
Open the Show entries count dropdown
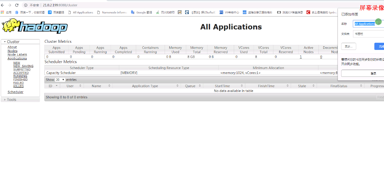[x=60, y=80]
